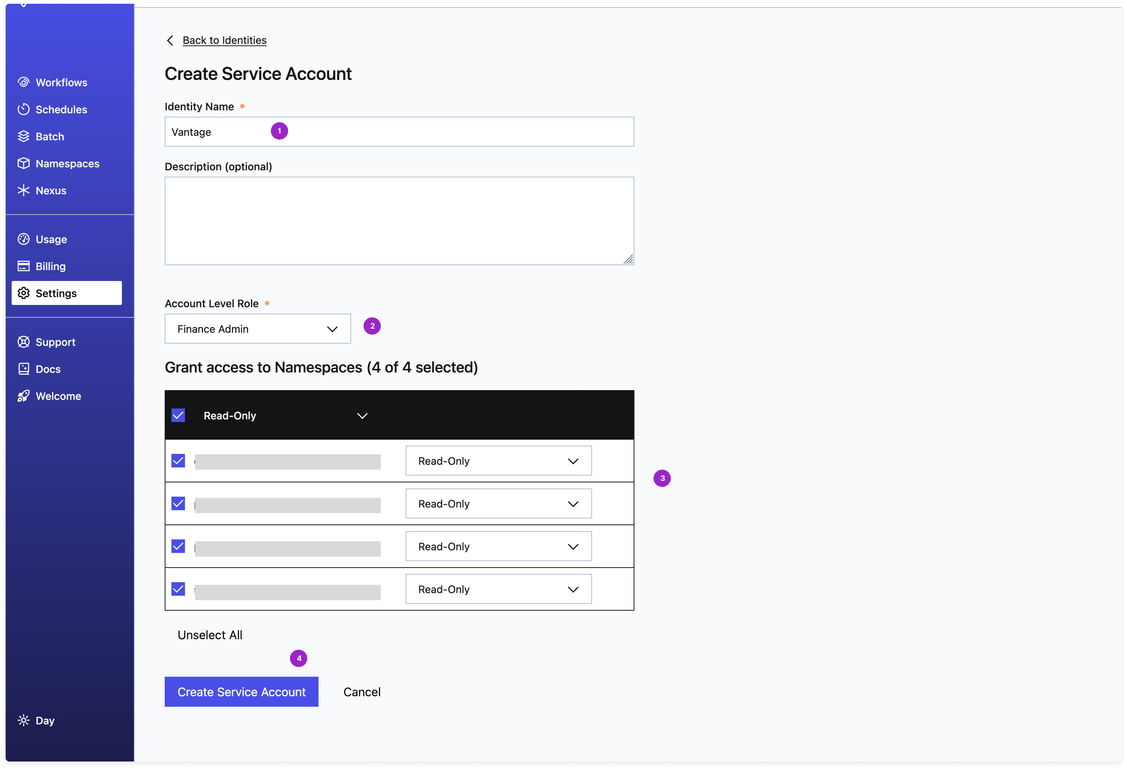This screenshot has width=1127, height=769.
Task: Cancel the service account creation
Action: click(362, 692)
